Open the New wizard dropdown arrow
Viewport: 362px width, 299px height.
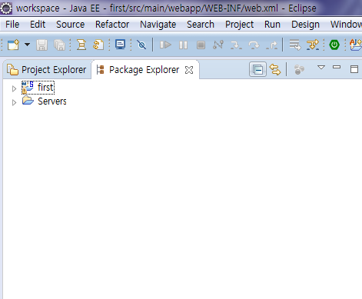pos(27,45)
